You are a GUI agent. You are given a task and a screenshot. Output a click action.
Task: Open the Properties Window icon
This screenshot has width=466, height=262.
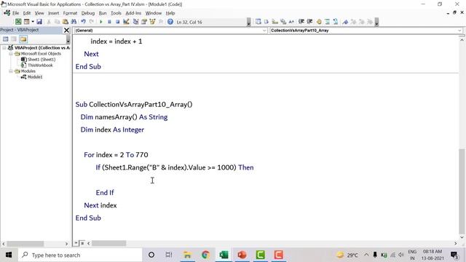click(x=144, y=22)
